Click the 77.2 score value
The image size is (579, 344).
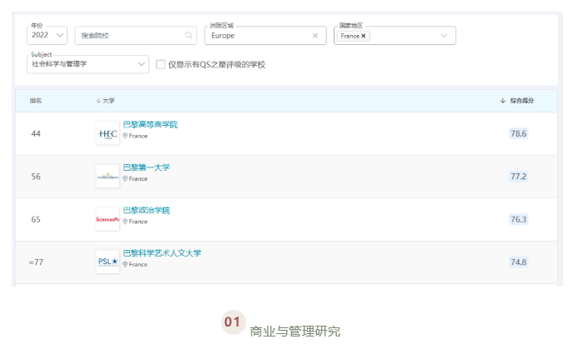tap(518, 177)
